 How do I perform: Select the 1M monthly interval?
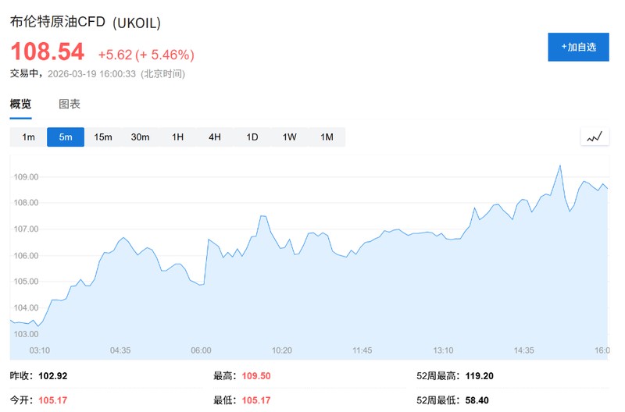327,137
